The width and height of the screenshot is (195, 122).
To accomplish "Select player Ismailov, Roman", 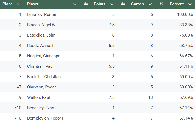I will click(x=42, y=14).
